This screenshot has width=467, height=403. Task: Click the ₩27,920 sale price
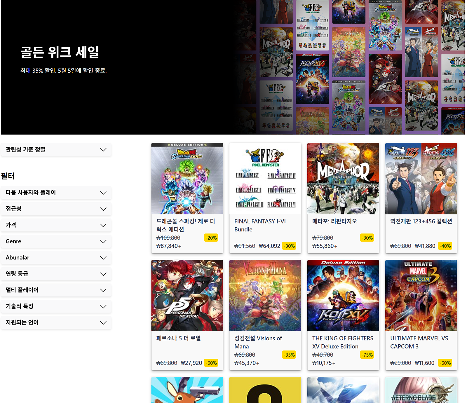click(x=191, y=363)
